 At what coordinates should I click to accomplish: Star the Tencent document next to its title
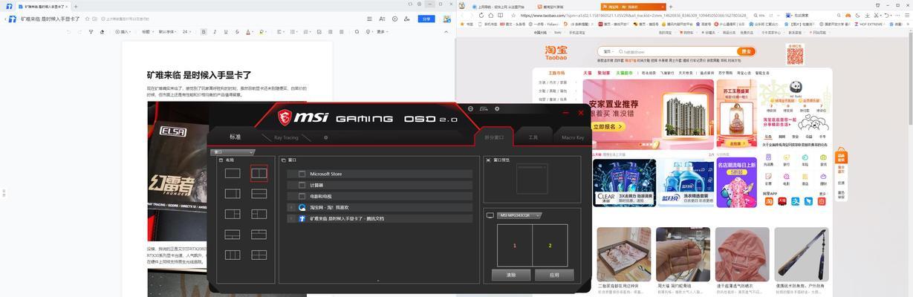(x=87, y=19)
